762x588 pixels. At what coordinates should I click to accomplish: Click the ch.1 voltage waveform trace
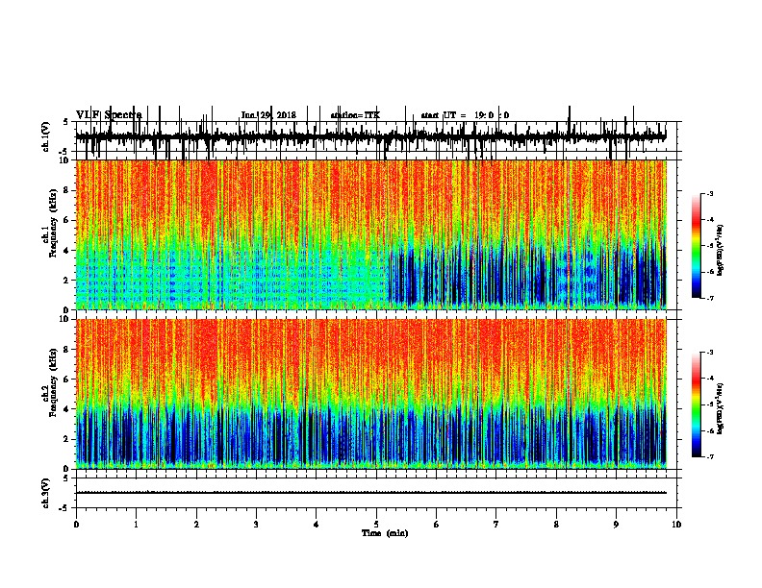pos(370,136)
